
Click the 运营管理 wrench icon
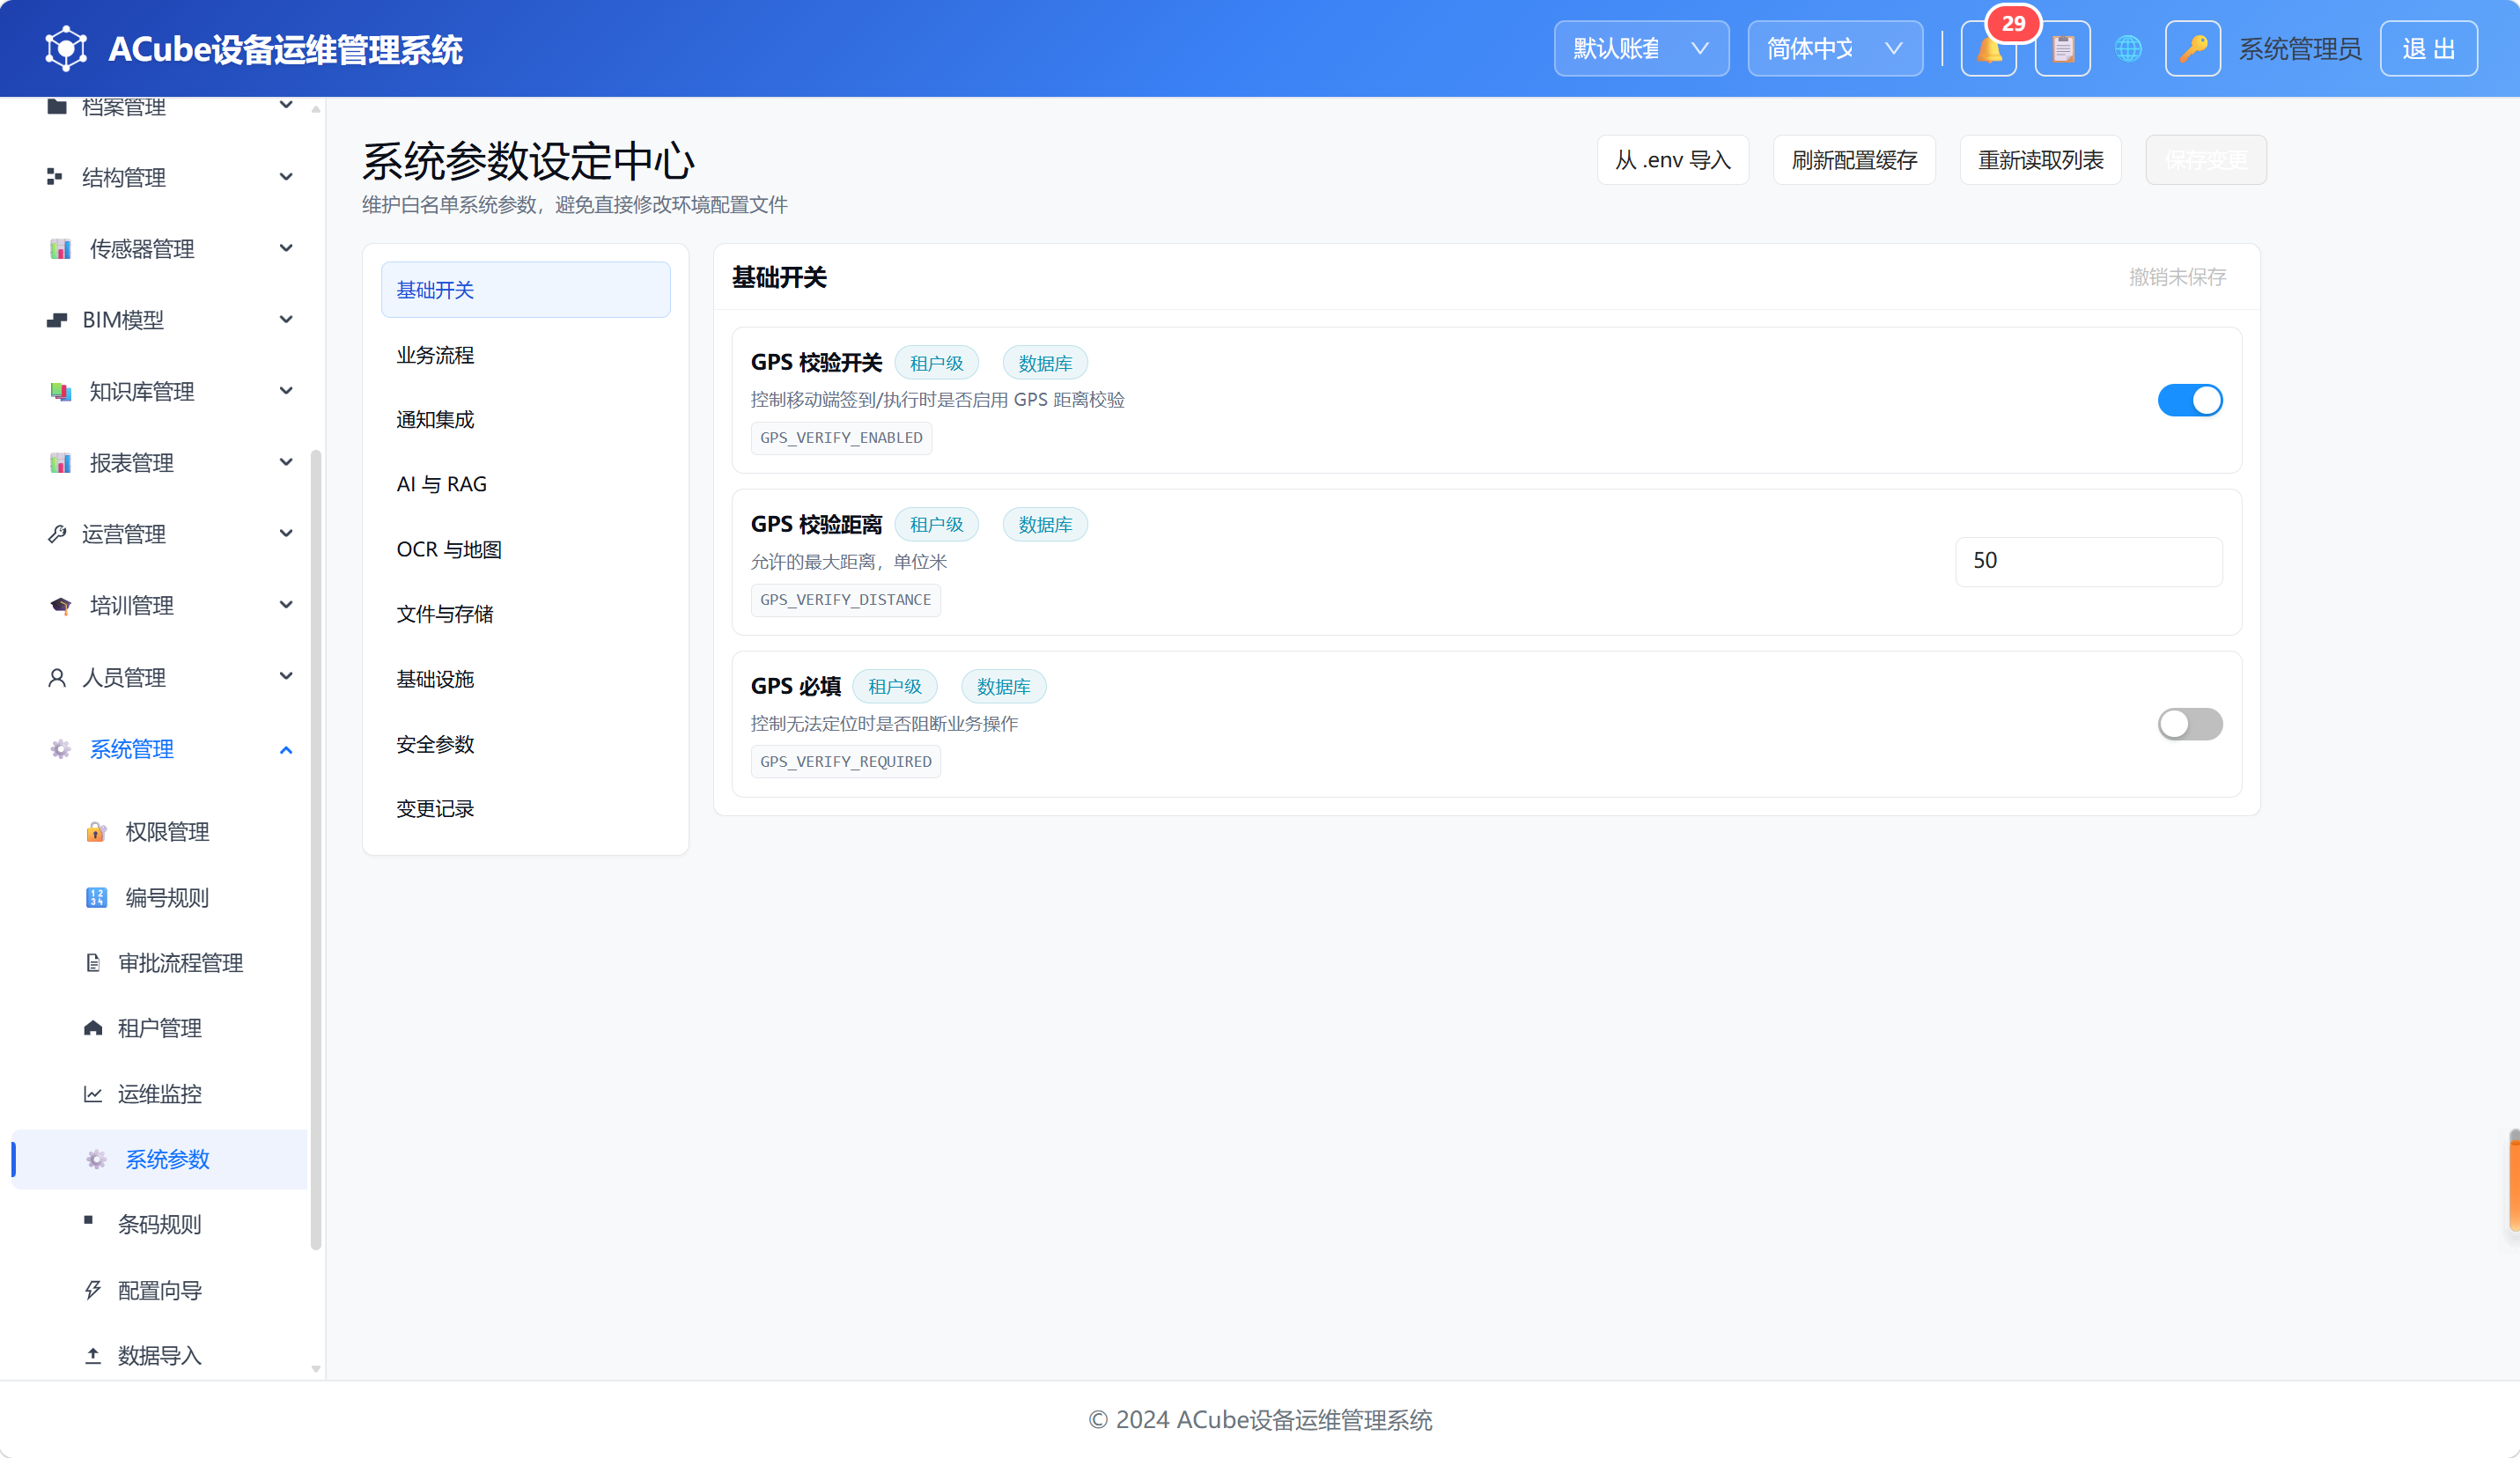(57, 534)
